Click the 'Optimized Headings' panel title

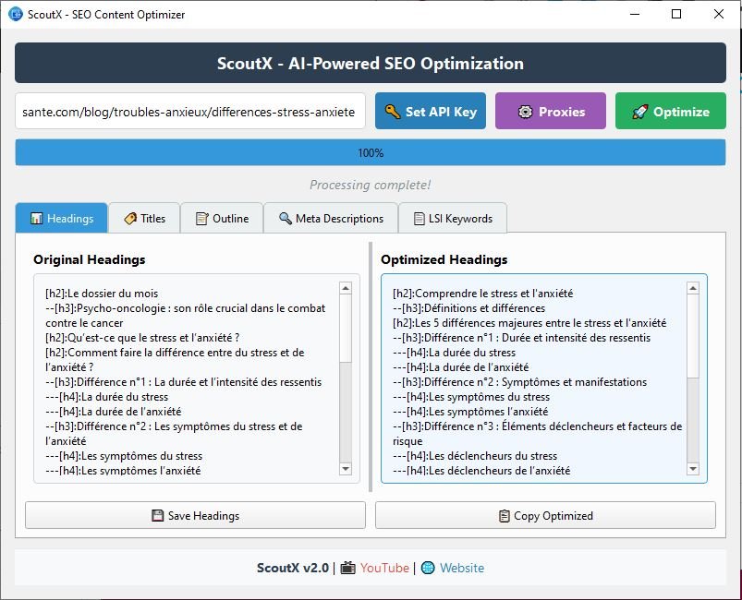444,259
